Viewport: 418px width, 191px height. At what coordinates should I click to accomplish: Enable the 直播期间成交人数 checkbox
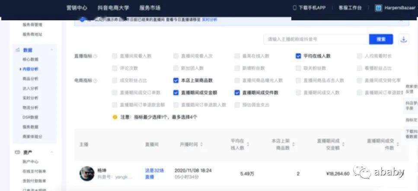pos(298,93)
